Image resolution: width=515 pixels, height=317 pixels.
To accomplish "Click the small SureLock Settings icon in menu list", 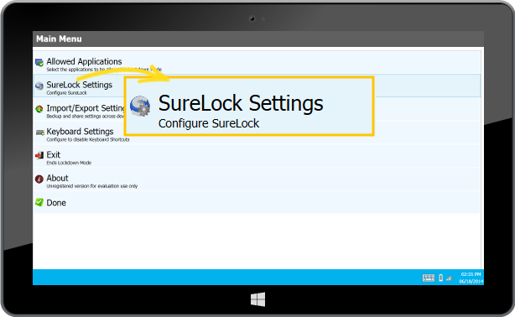I will coord(39,86).
